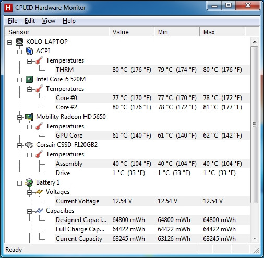The height and width of the screenshot is (258, 264).
Task: Minimize the Hardware Monitor window
Action: (x=214, y=6)
